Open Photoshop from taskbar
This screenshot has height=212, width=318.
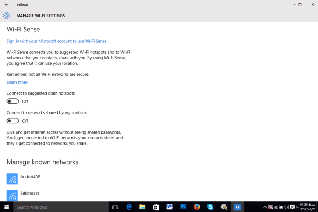pos(183,207)
